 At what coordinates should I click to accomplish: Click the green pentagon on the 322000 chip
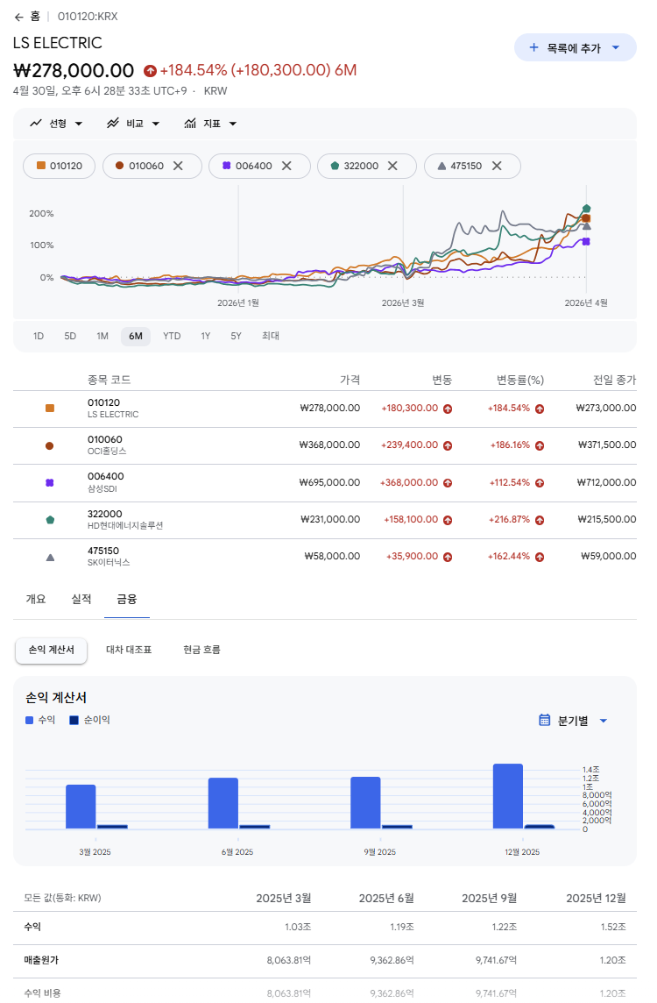click(x=335, y=166)
